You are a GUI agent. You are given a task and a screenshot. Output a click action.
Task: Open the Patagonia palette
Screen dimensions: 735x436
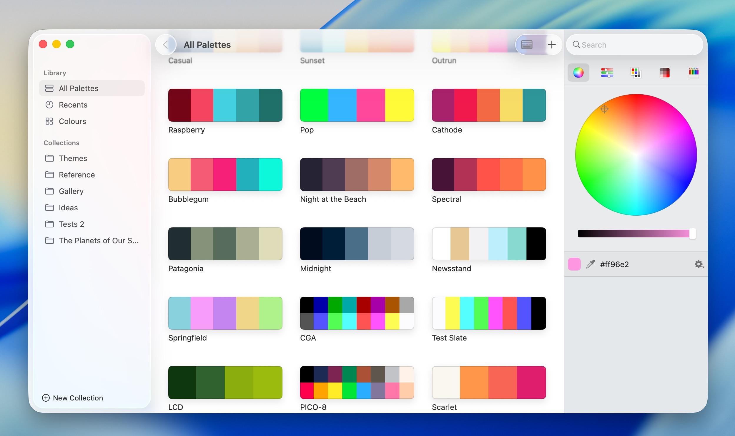click(225, 244)
